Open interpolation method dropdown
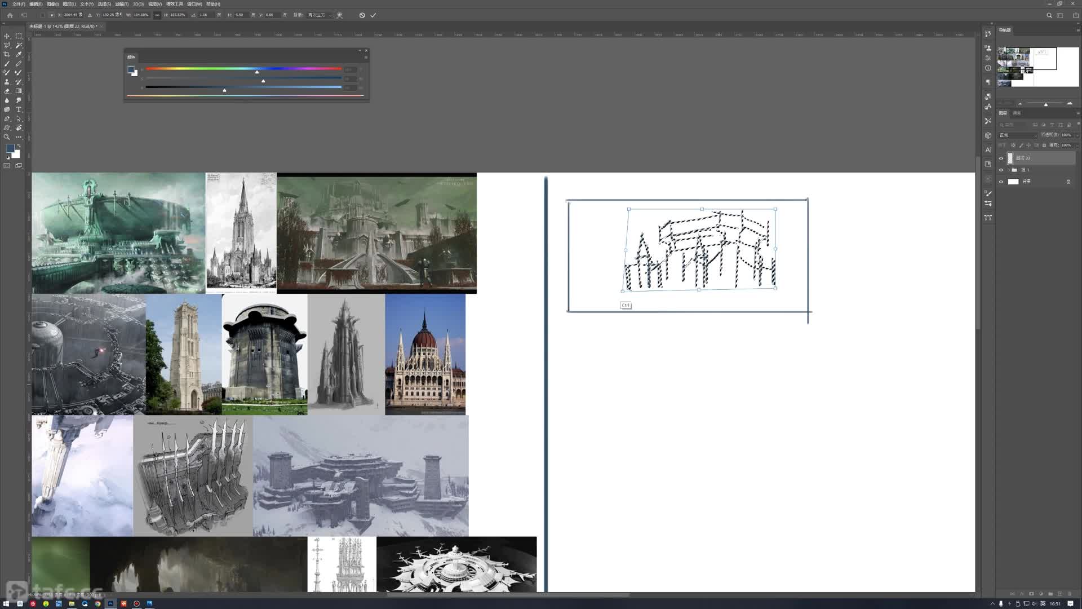1082x609 pixels. point(320,15)
